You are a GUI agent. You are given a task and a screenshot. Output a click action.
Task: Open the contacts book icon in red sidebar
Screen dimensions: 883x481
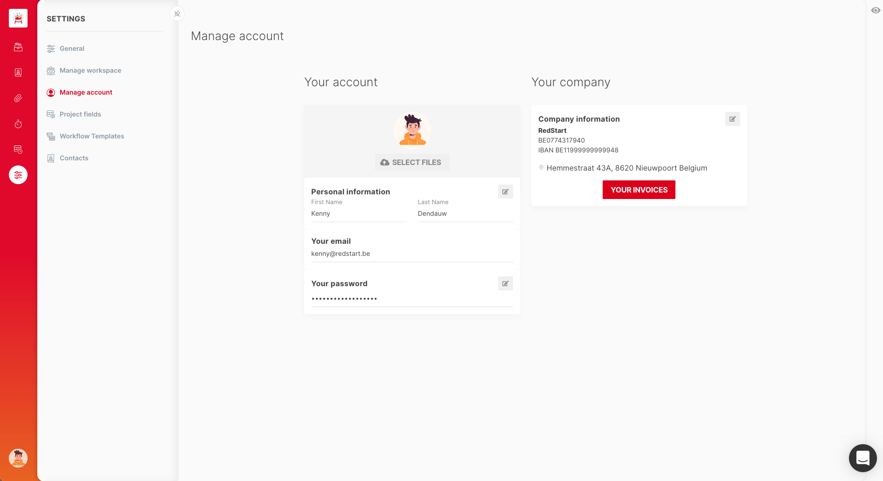pos(18,73)
